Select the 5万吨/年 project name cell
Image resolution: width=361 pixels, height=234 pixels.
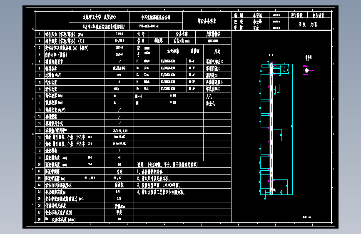[99, 27]
